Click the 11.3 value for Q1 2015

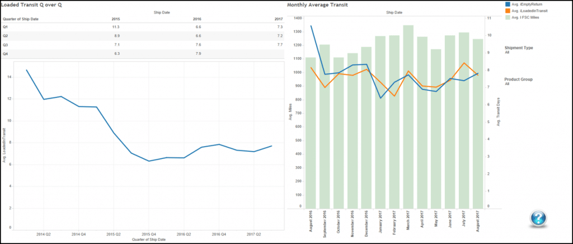115,26
